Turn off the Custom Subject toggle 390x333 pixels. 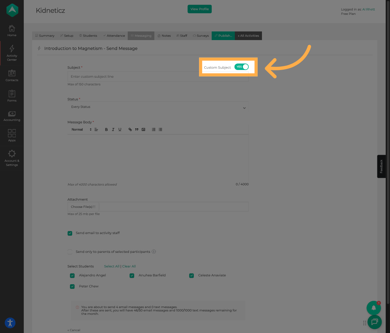click(x=242, y=67)
